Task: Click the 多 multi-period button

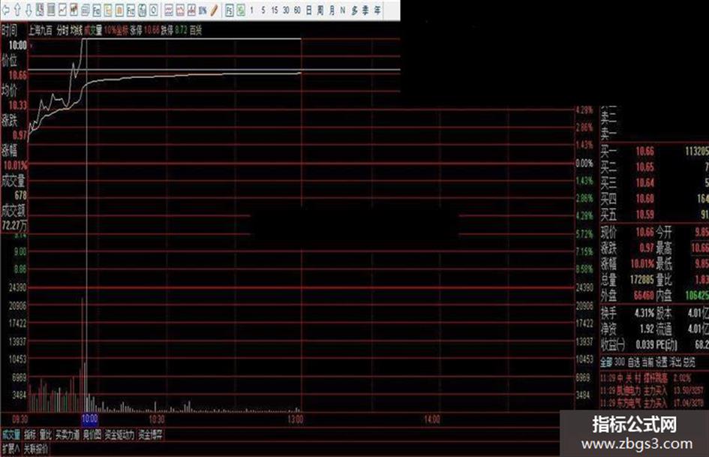Action: [x=354, y=10]
